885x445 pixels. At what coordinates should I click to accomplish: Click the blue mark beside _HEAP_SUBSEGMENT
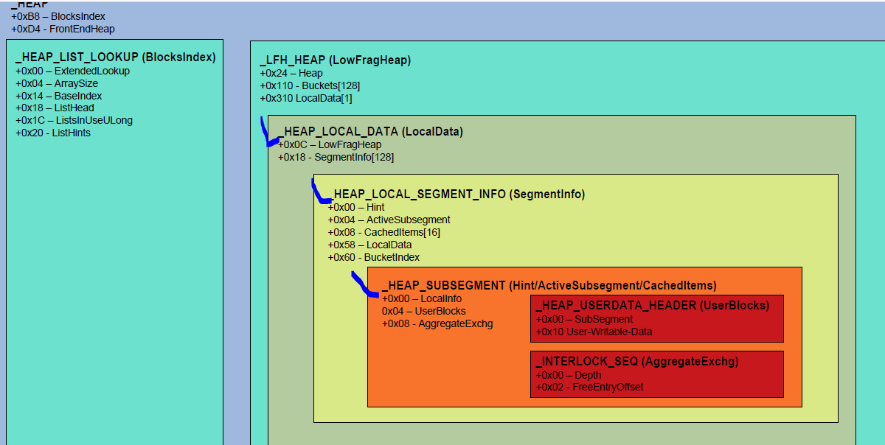(363, 285)
